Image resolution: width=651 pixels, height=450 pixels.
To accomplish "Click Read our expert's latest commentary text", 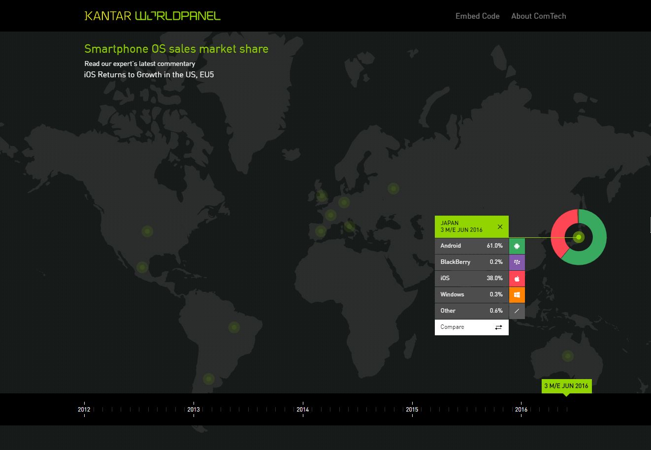I will tap(140, 64).
